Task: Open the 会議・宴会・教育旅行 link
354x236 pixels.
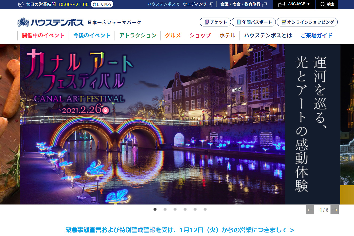Action: [x=240, y=4]
